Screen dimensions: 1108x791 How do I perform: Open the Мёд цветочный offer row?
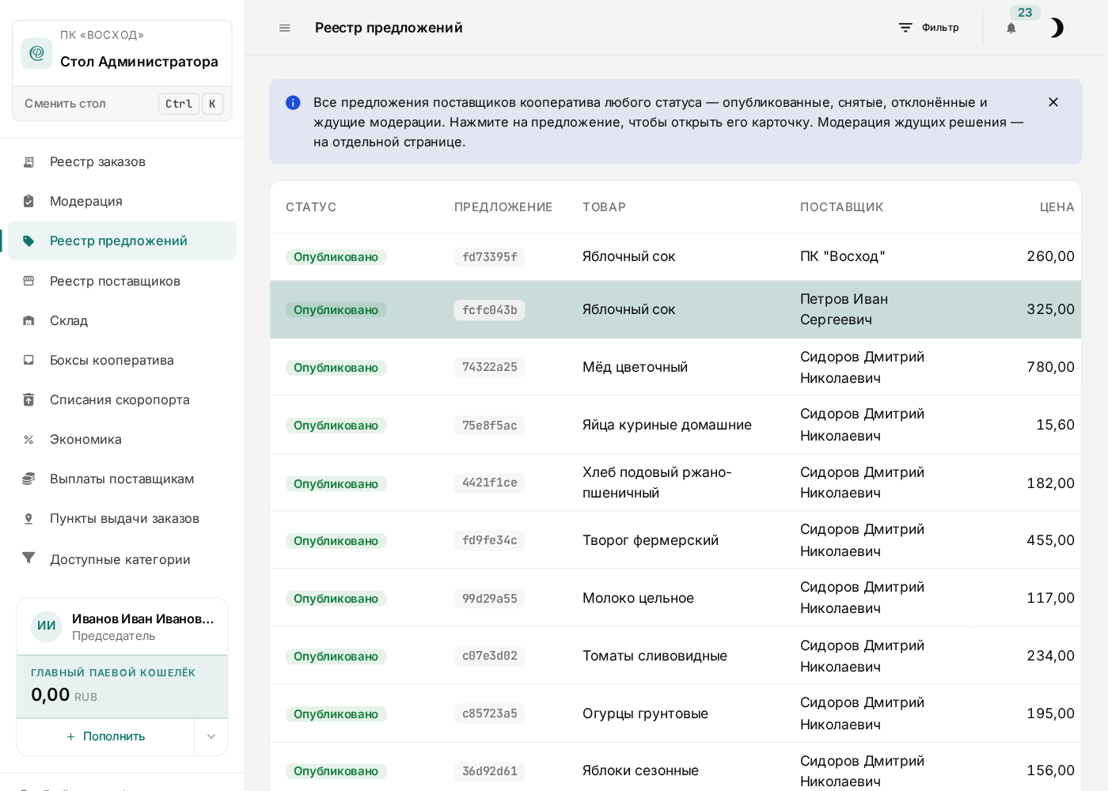coord(676,367)
